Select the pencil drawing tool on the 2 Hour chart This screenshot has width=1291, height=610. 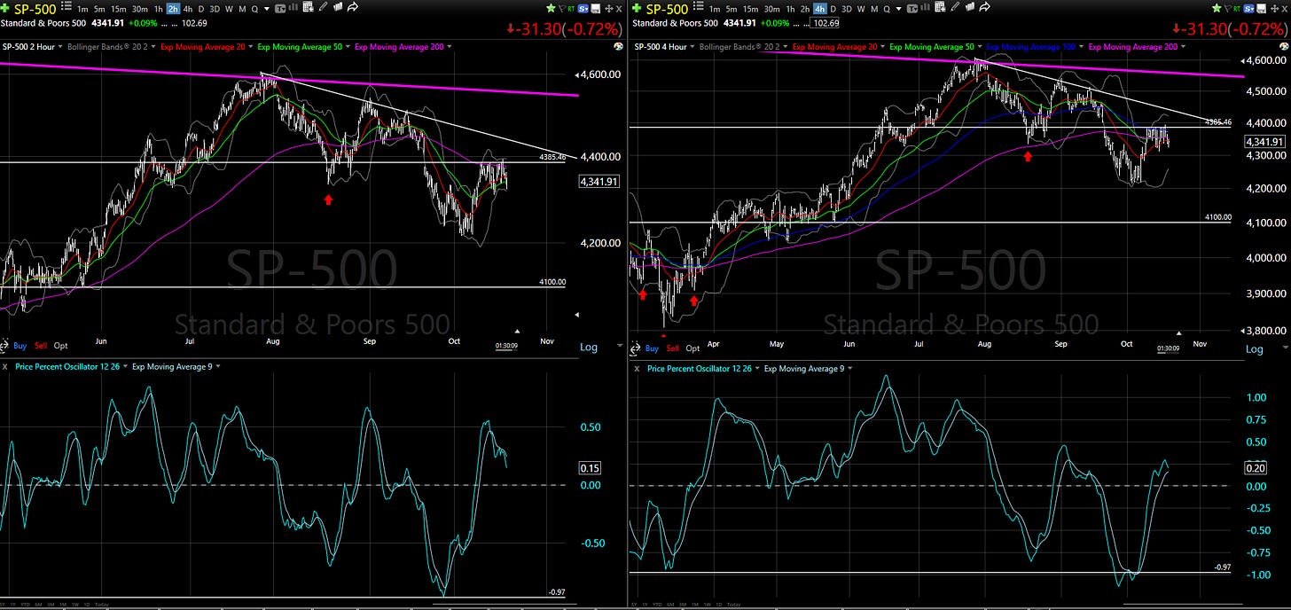(323, 7)
